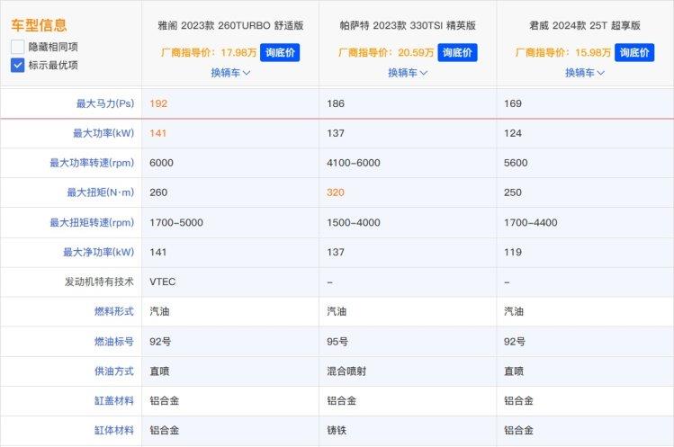Open 换辆车 dropdown under 帕萨特
Viewport: 674px width, 447px height.
pyautogui.click(x=408, y=73)
